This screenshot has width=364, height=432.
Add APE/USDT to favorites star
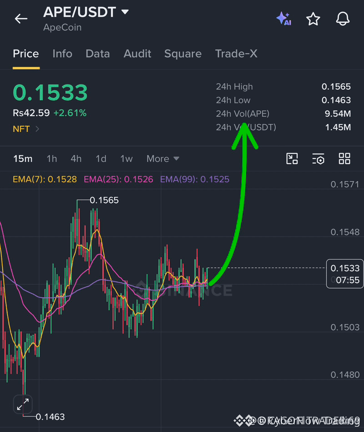(x=313, y=19)
